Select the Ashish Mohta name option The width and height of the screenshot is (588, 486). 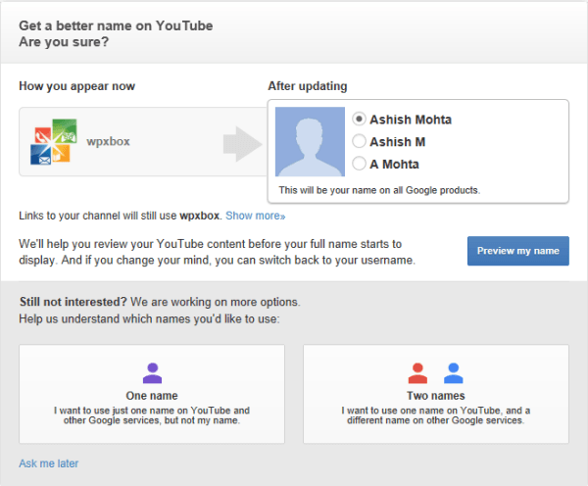[x=359, y=120]
